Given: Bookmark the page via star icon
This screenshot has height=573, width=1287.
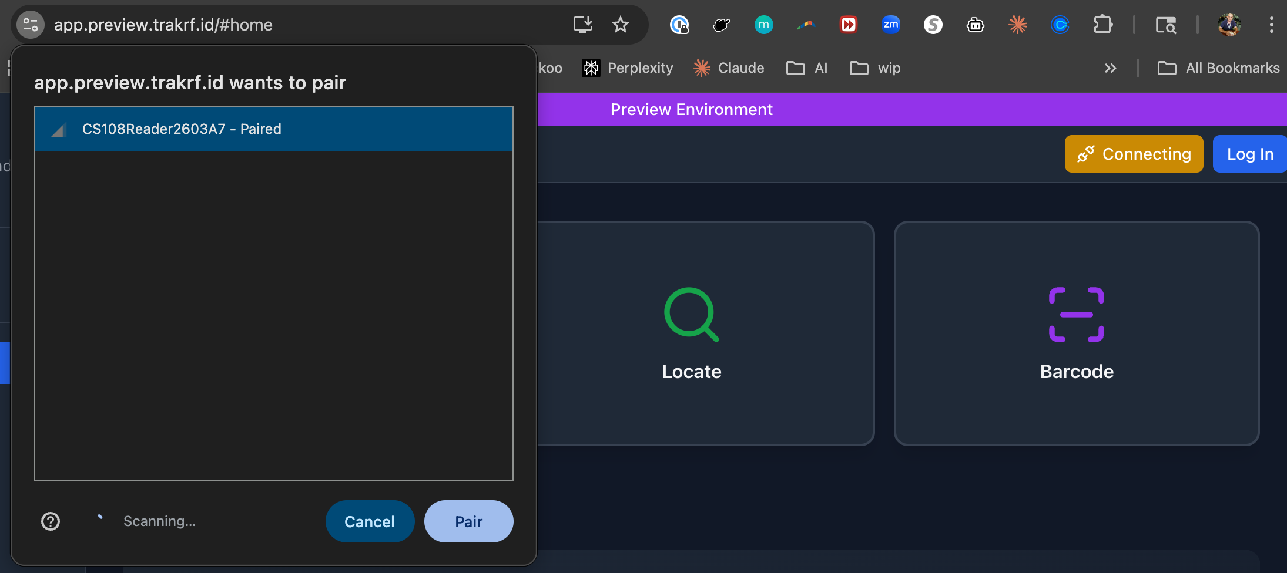Looking at the screenshot, I should tap(621, 25).
